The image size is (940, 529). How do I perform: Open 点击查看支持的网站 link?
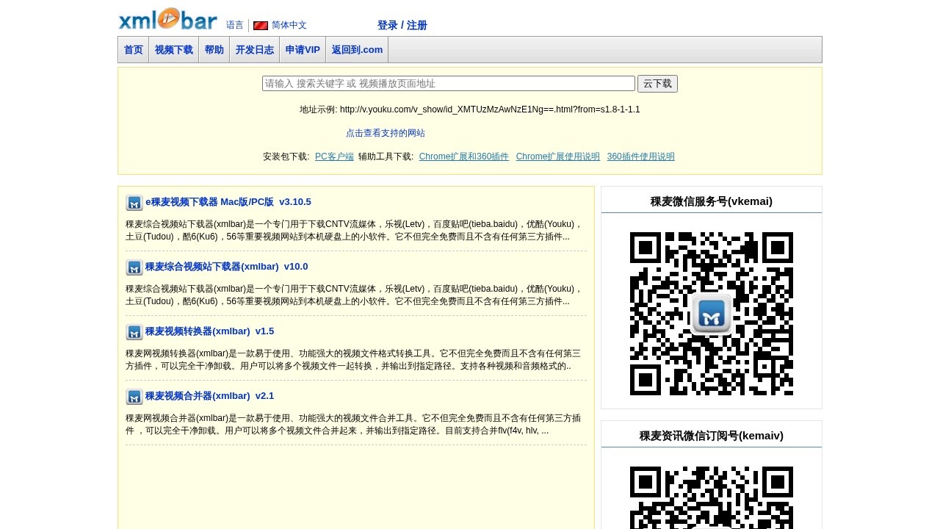(x=385, y=133)
